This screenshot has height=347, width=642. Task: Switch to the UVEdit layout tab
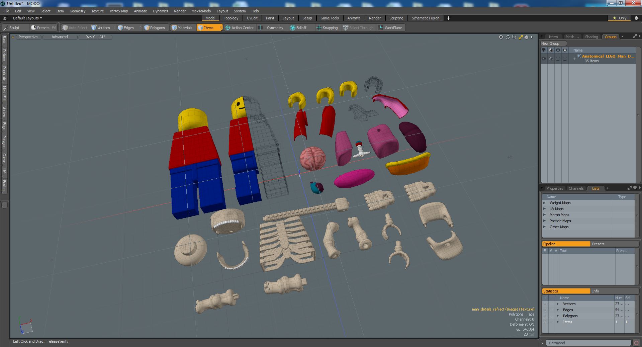[x=252, y=18]
